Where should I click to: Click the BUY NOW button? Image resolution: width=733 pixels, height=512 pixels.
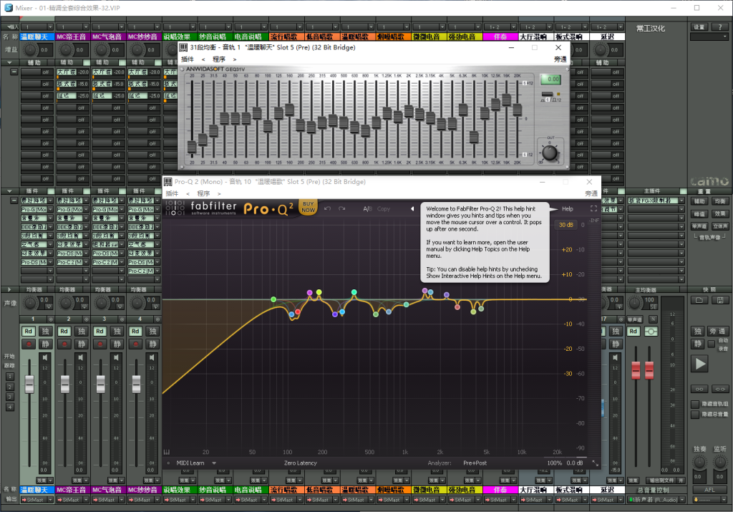click(x=308, y=207)
